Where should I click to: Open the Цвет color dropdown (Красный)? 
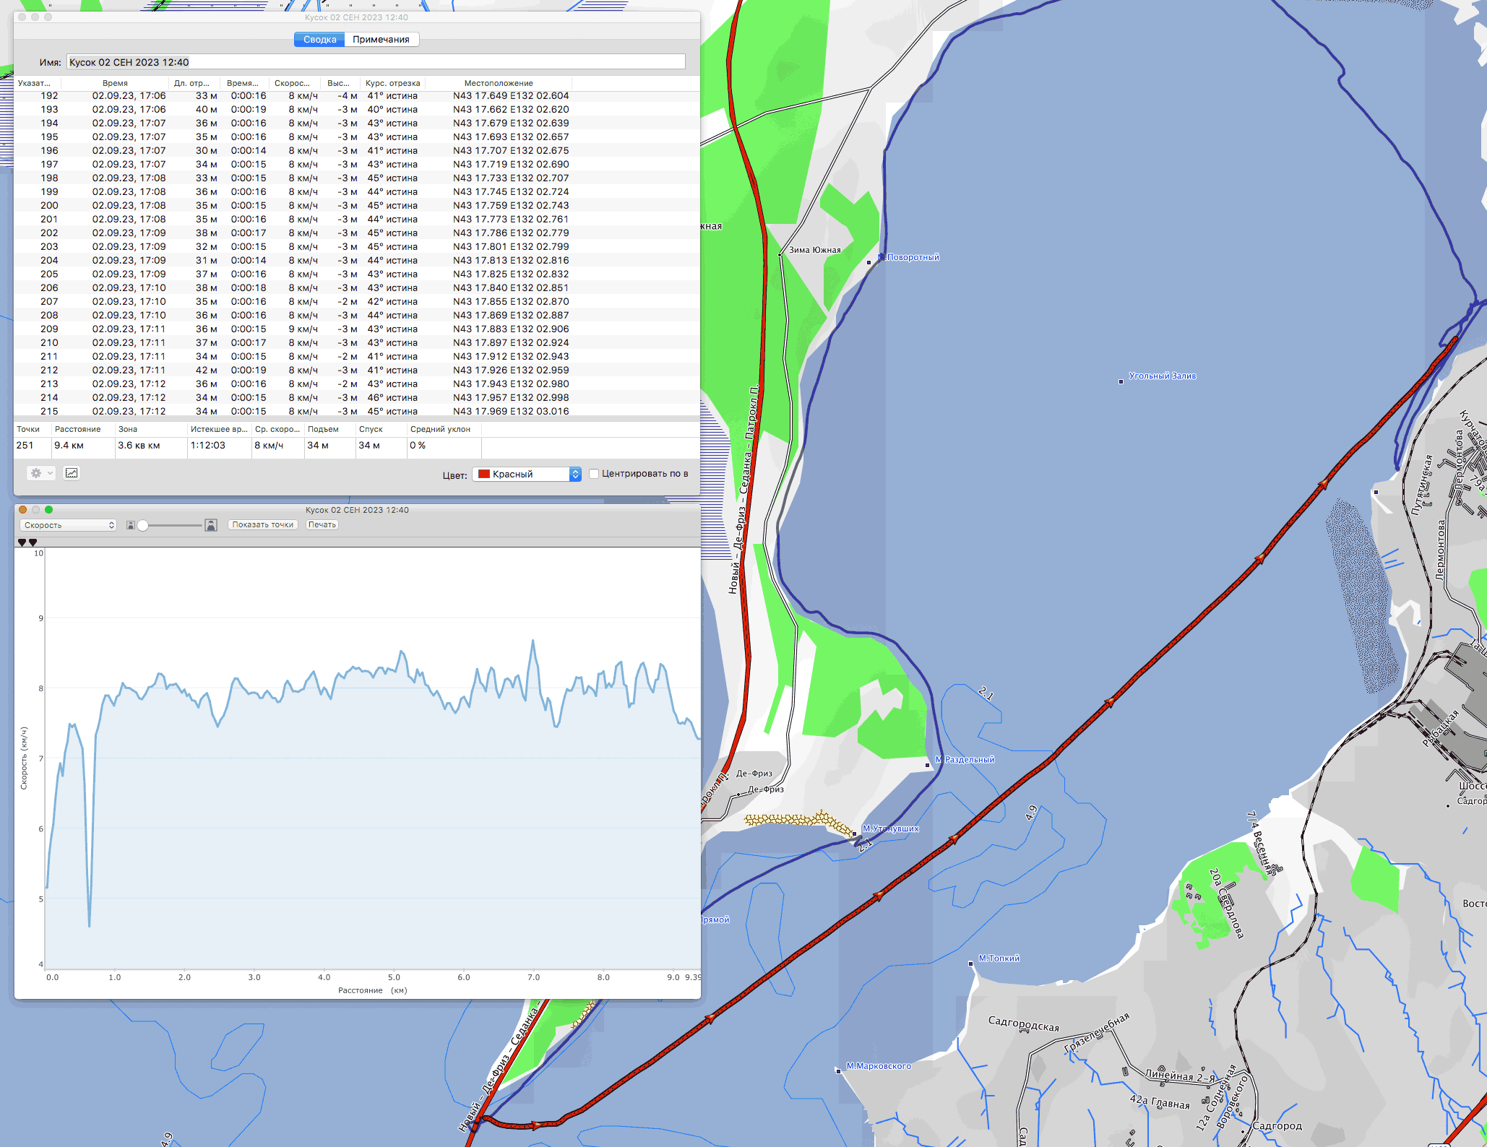tap(527, 474)
